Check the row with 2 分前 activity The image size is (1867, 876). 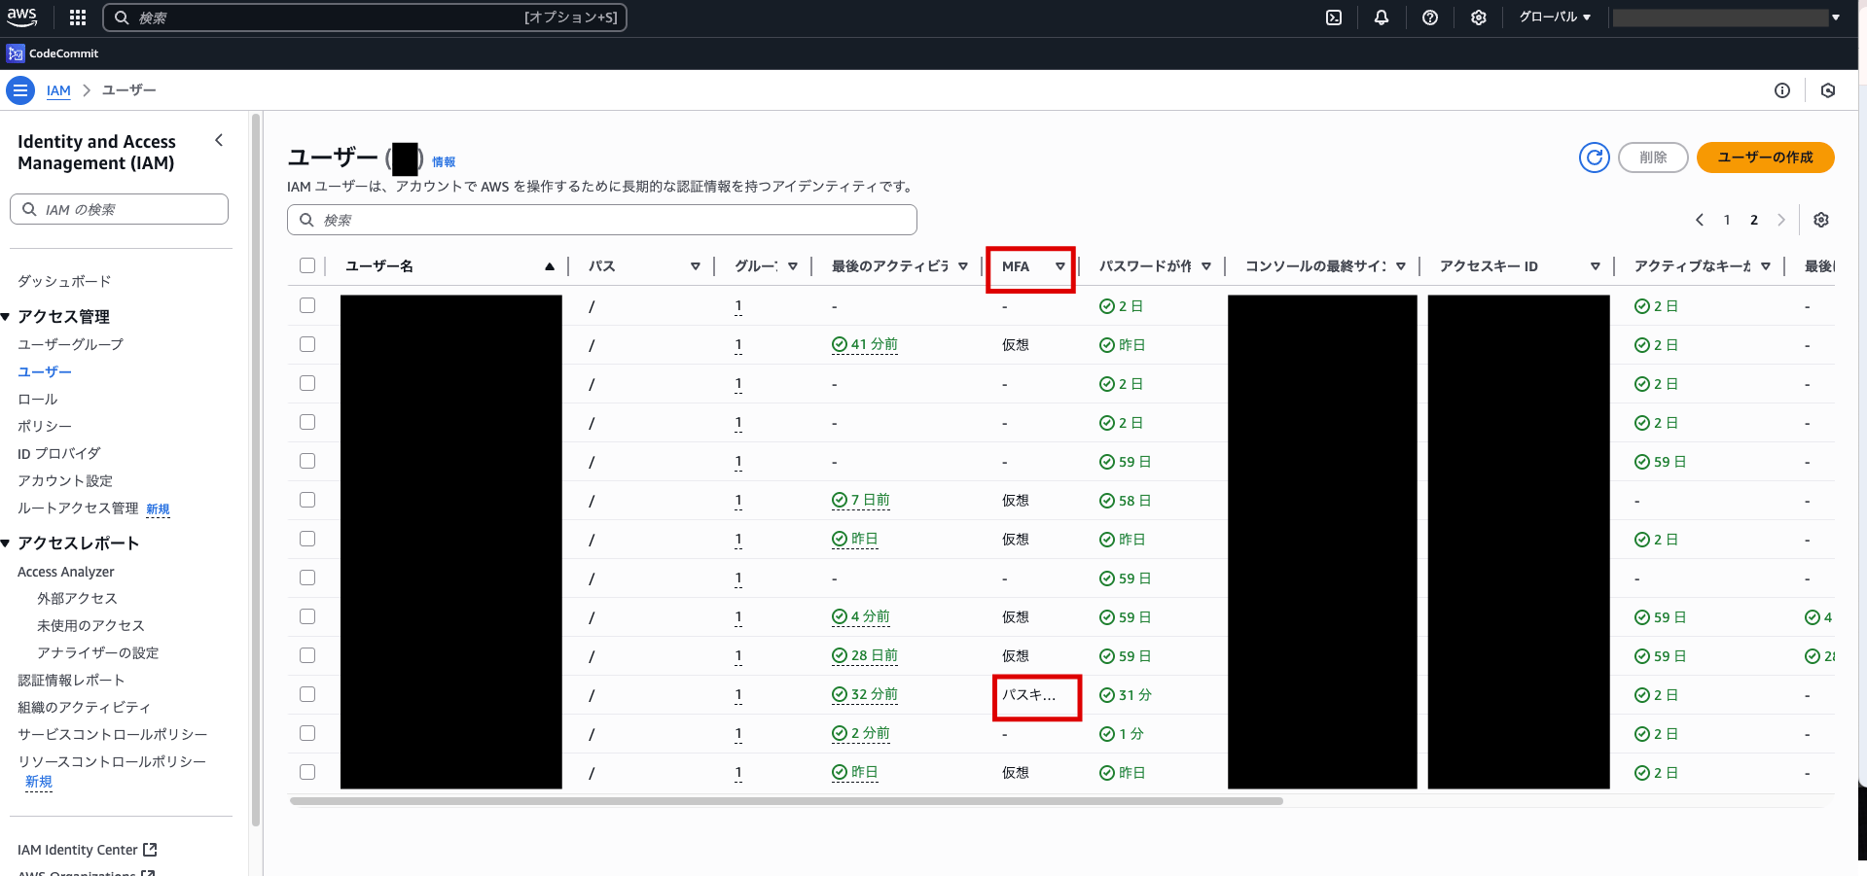click(307, 733)
